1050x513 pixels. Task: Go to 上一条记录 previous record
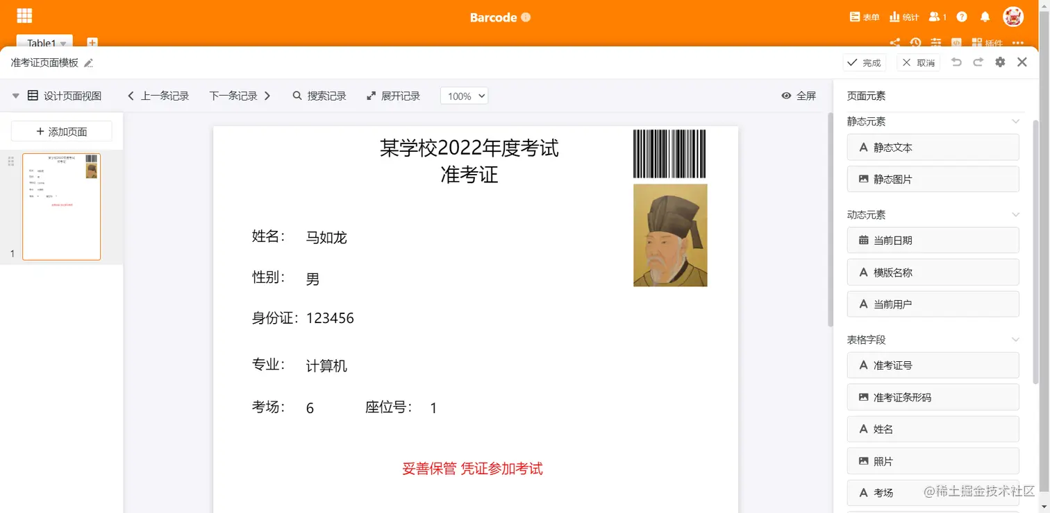coord(158,96)
